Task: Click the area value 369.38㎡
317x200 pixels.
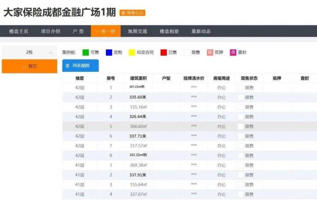Action: [138, 165]
